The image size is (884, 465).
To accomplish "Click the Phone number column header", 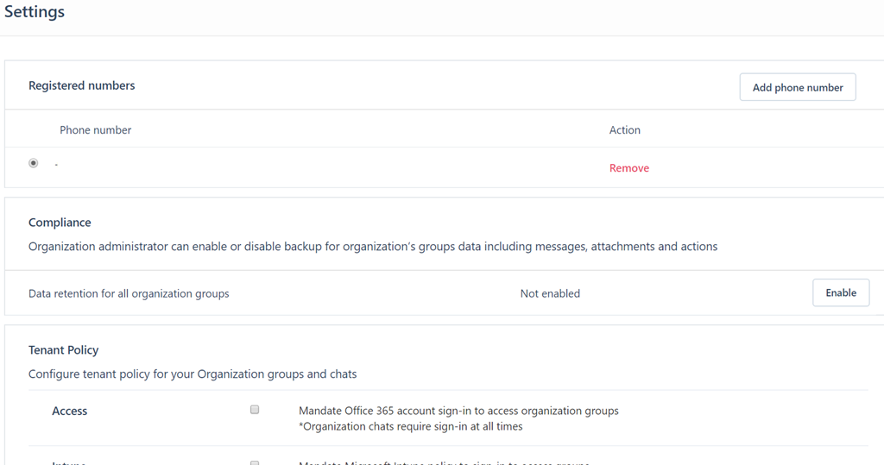I will 95,130.
